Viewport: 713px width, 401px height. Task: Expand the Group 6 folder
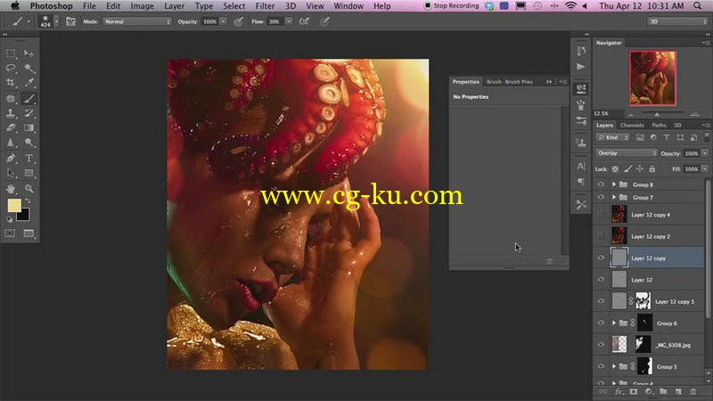614,323
